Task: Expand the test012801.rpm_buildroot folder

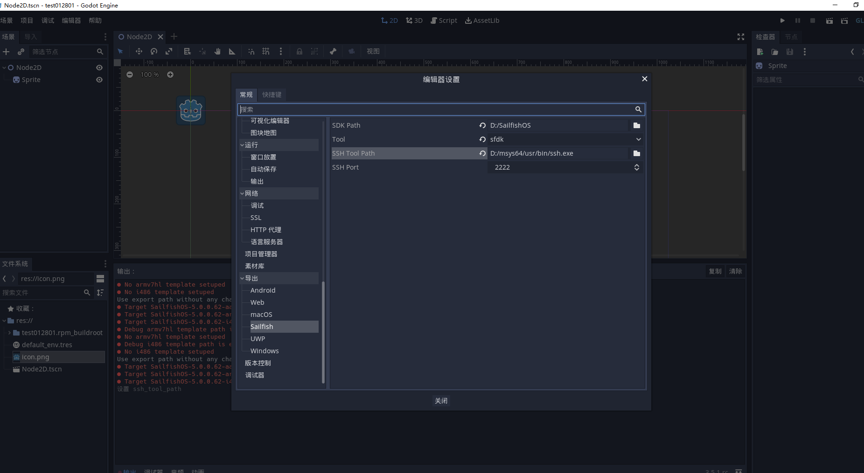Action: [9, 332]
